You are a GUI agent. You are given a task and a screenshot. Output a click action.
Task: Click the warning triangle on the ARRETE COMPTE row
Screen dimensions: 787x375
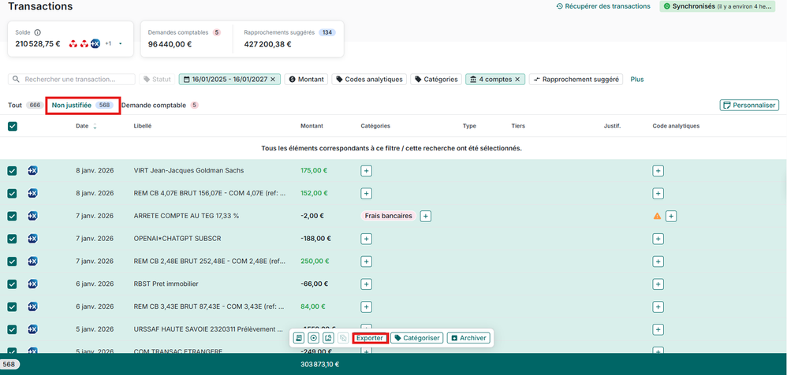pyautogui.click(x=657, y=216)
